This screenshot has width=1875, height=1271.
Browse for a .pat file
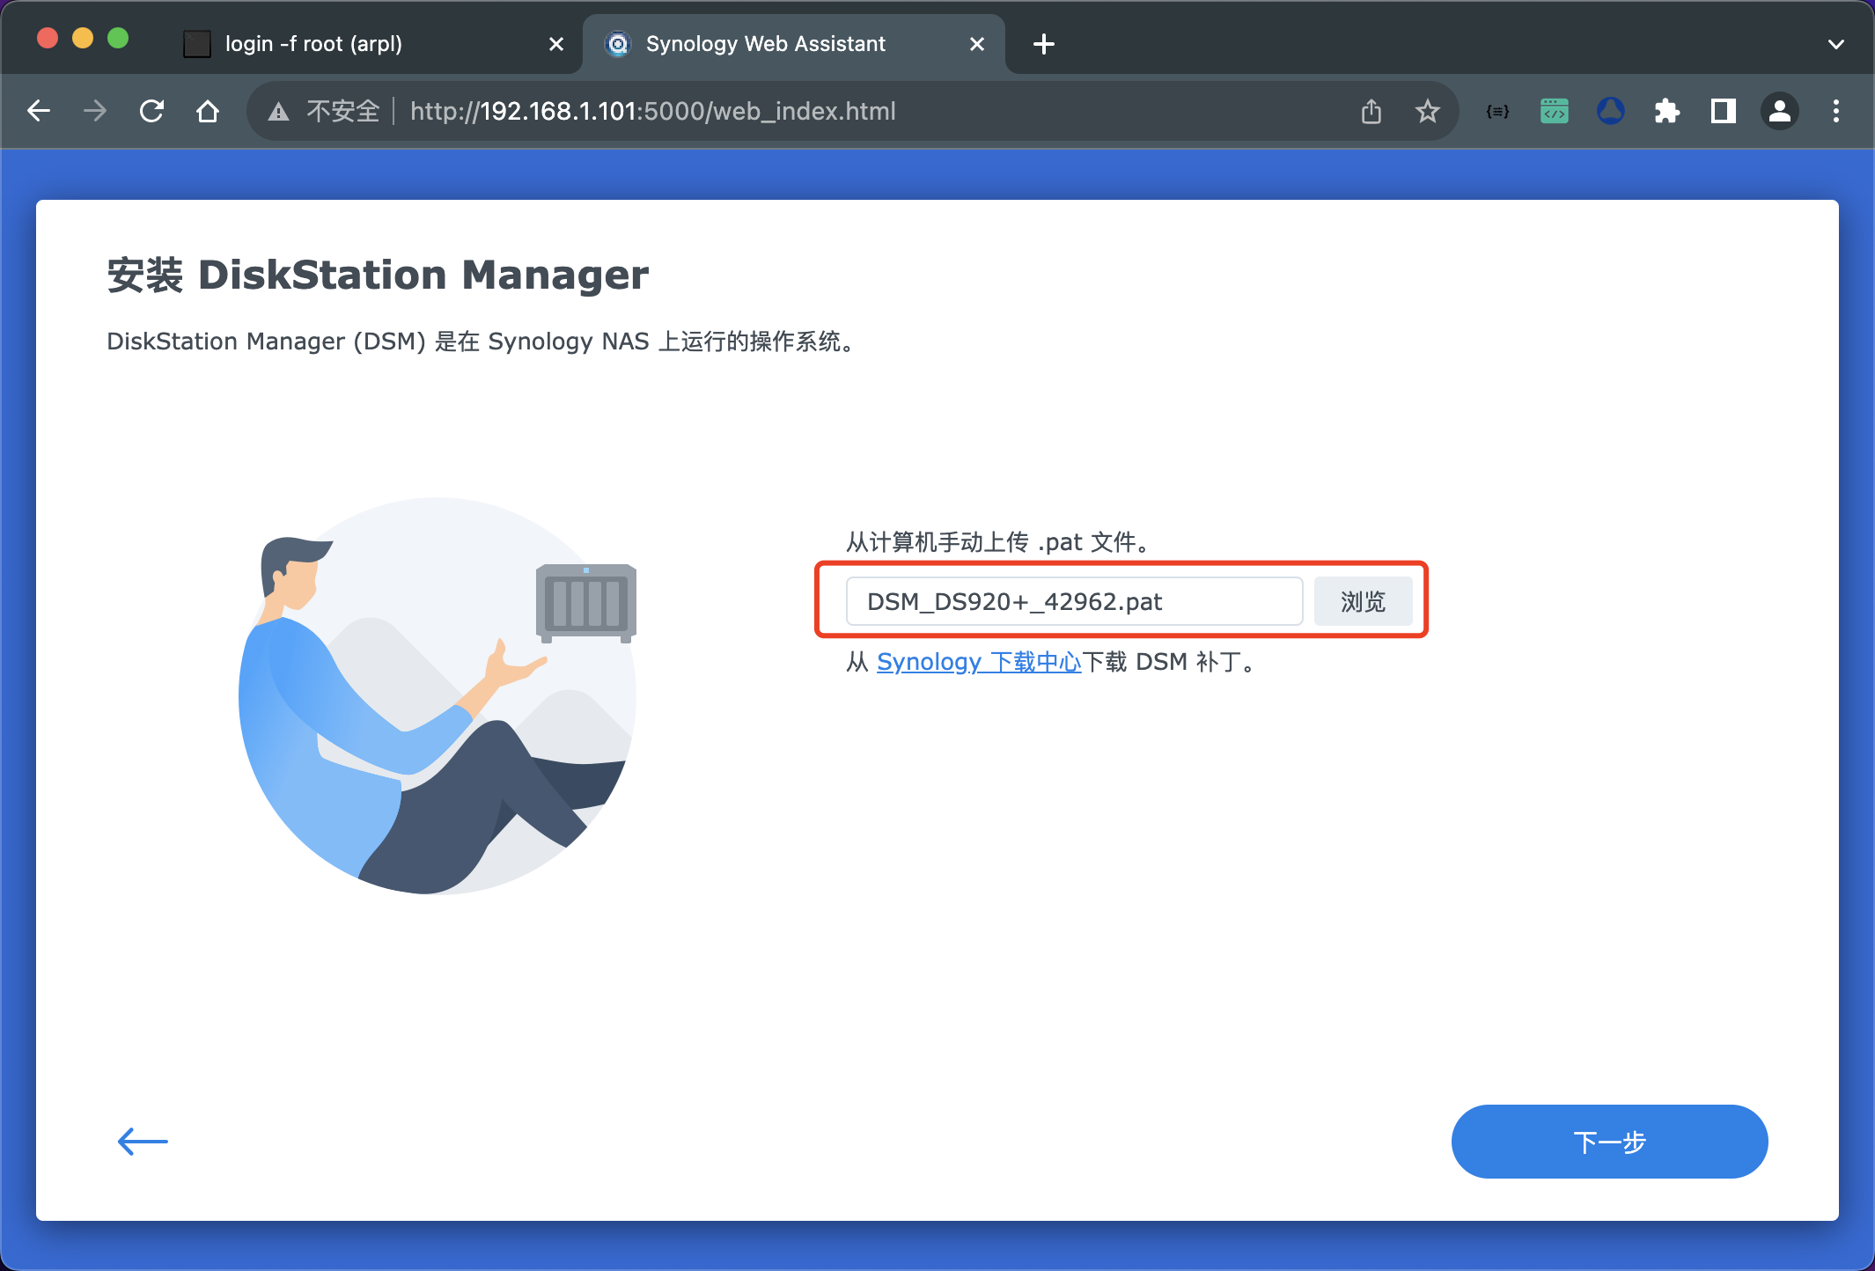pyautogui.click(x=1363, y=601)
